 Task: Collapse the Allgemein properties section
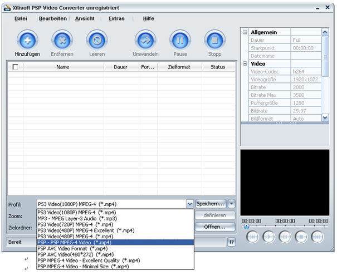[245, 32]
